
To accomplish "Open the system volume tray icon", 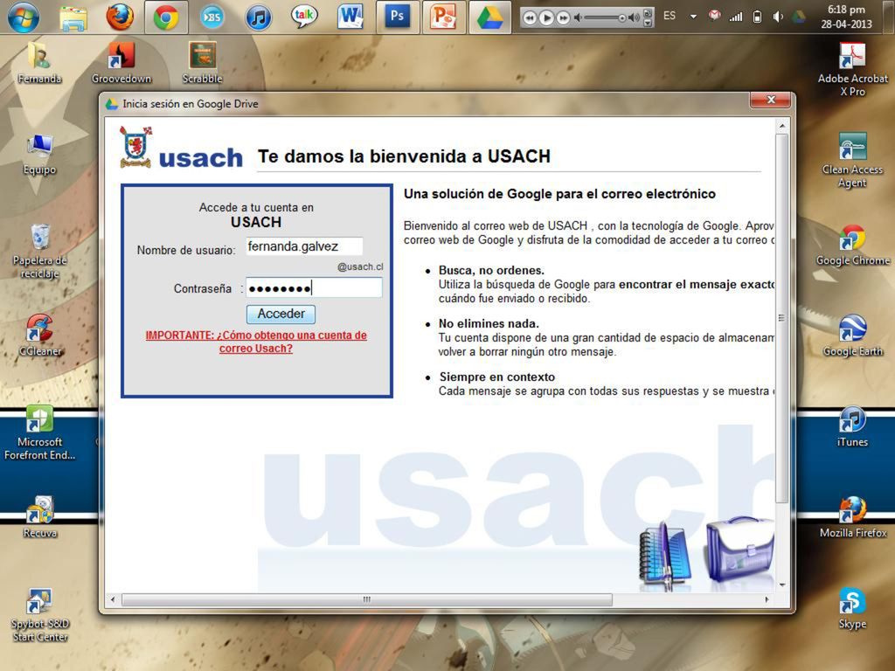I will click(778, 17).
